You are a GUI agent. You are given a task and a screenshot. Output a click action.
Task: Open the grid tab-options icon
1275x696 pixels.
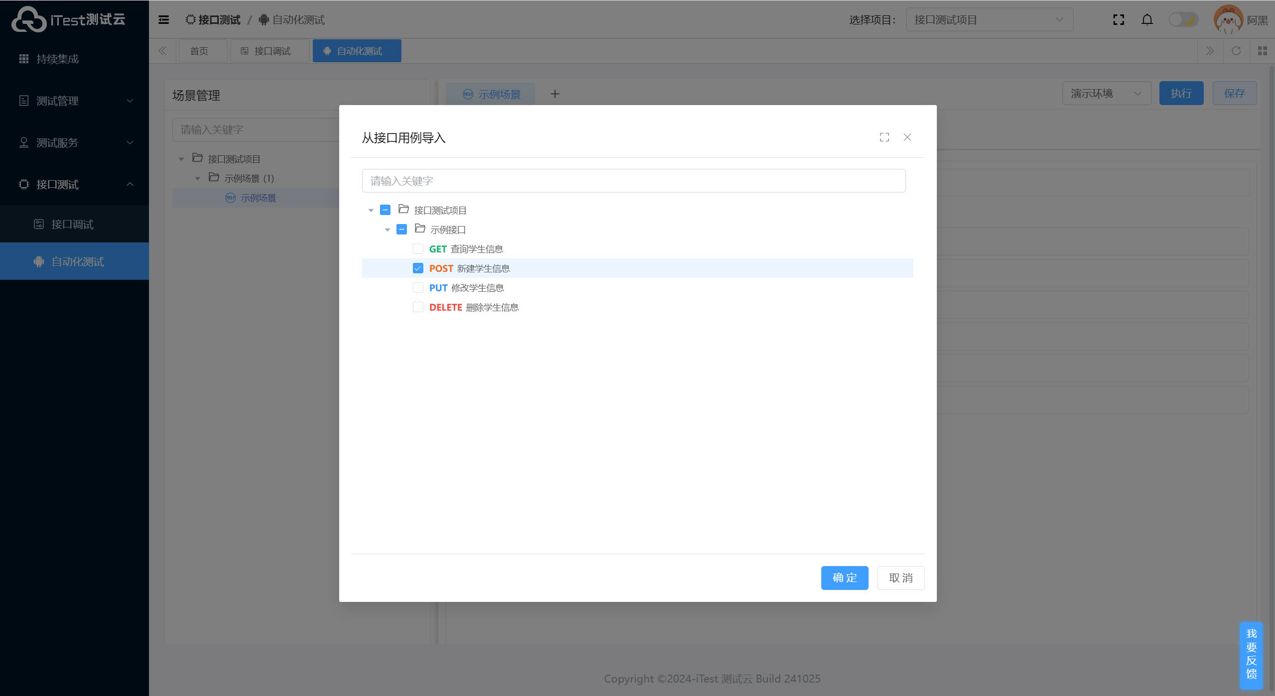point(1263,51)
